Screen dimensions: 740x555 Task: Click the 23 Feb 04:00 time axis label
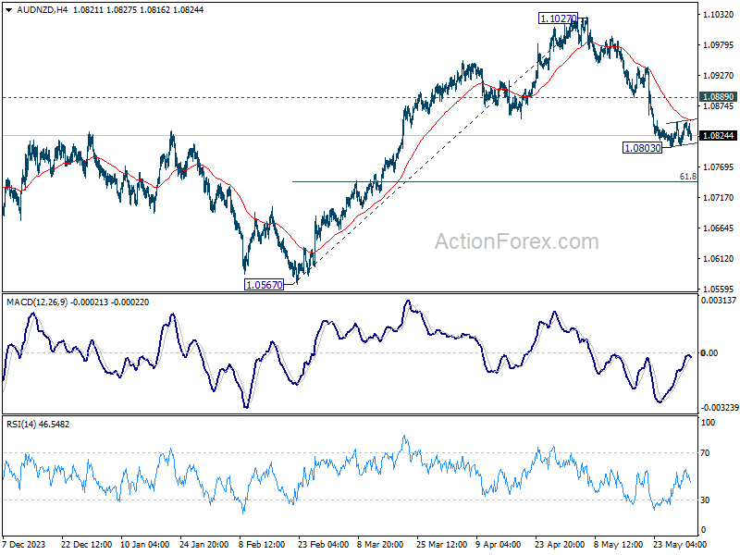coord(323,544)
